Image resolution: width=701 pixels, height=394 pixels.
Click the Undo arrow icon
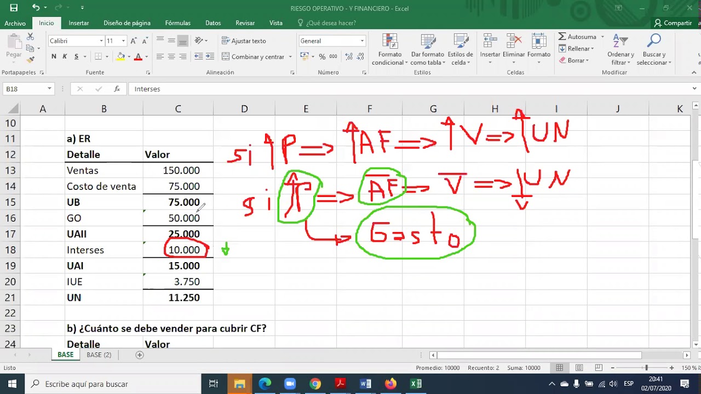(36, 8)
